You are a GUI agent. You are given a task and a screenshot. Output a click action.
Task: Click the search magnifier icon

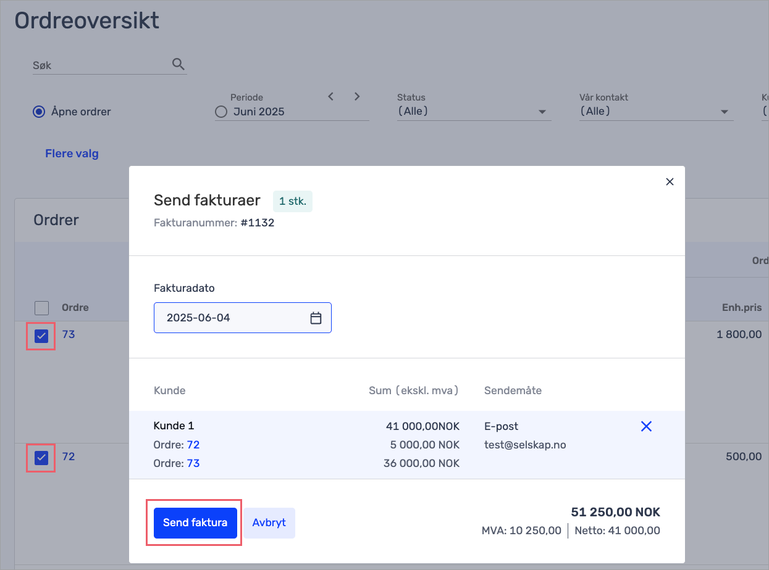point(178,64)
